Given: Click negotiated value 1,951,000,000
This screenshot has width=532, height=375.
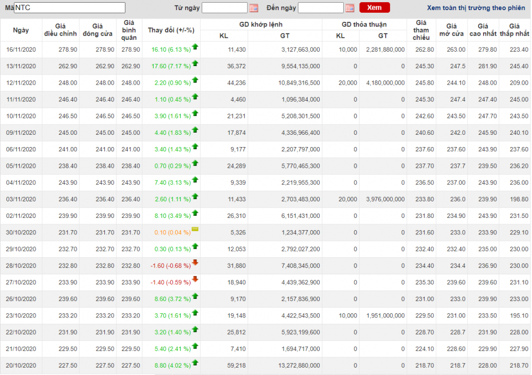Looking at the screenshot, I should pyautogui.click(x=385, y=316).
